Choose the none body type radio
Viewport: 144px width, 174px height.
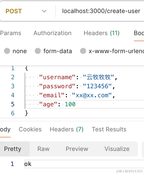click(x=7, y=51)
